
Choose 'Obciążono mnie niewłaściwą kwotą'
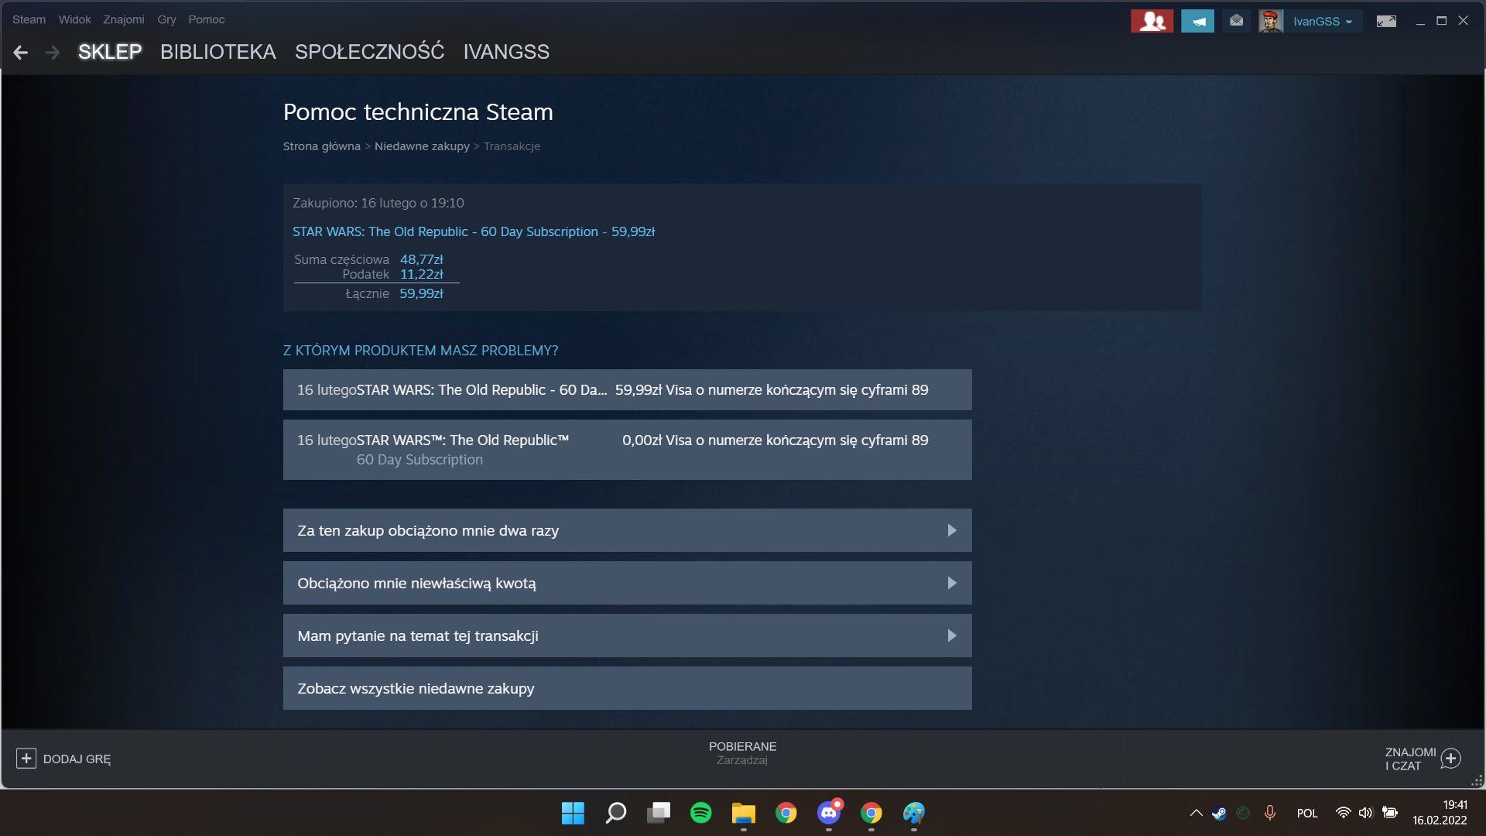[628, 583]
